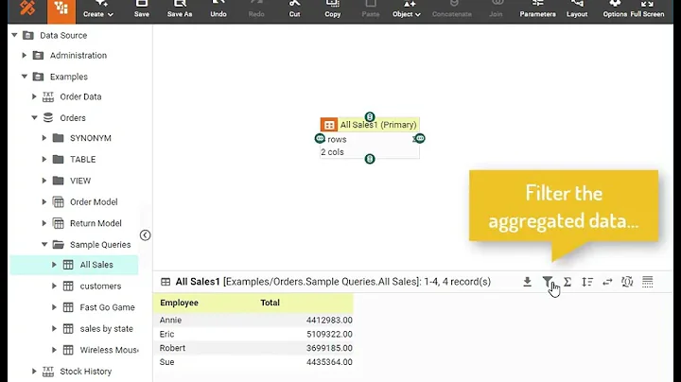Click the orange app logo icon
This screenshot has width=681, height=382.
(x=26, y=8)
